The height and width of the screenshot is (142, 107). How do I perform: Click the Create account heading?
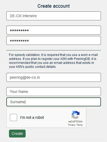53,6
